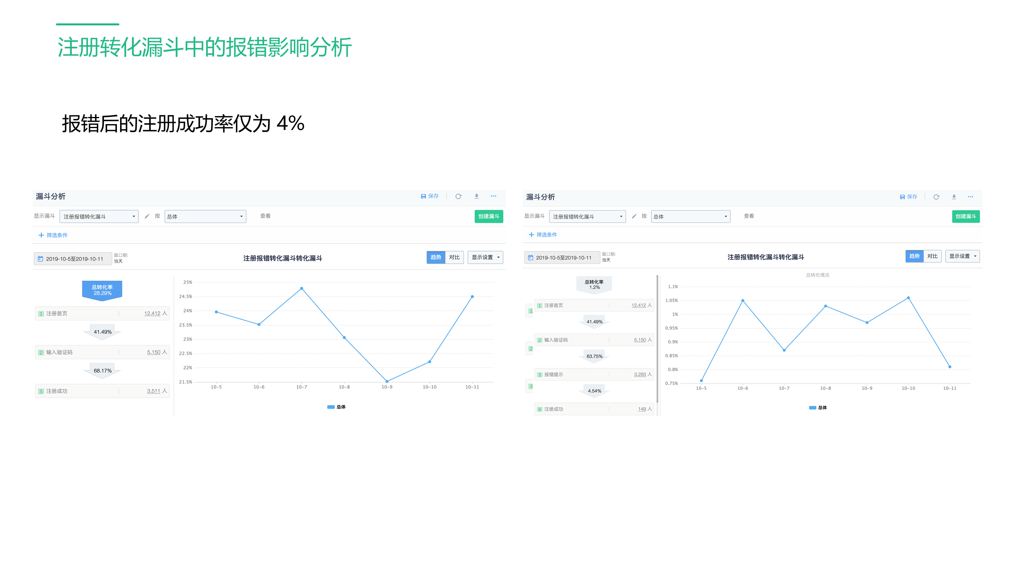Viewport: 1015px width, 571px height.
Task: Open the right 显示设置 dropdown
Action: point(963,256)
